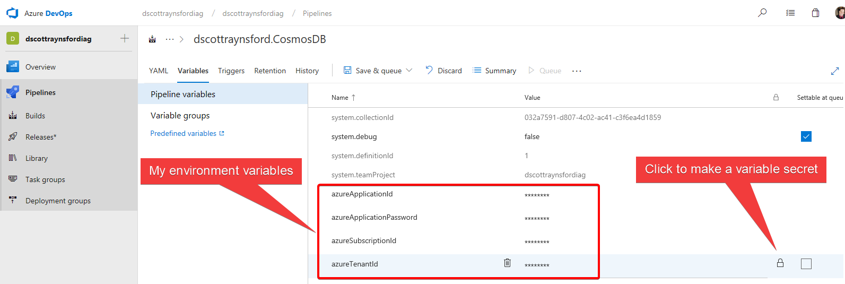Viewport: 845px width, 284px height.
Task: Open the work items list icon
Action: click(x=790, y=13)
